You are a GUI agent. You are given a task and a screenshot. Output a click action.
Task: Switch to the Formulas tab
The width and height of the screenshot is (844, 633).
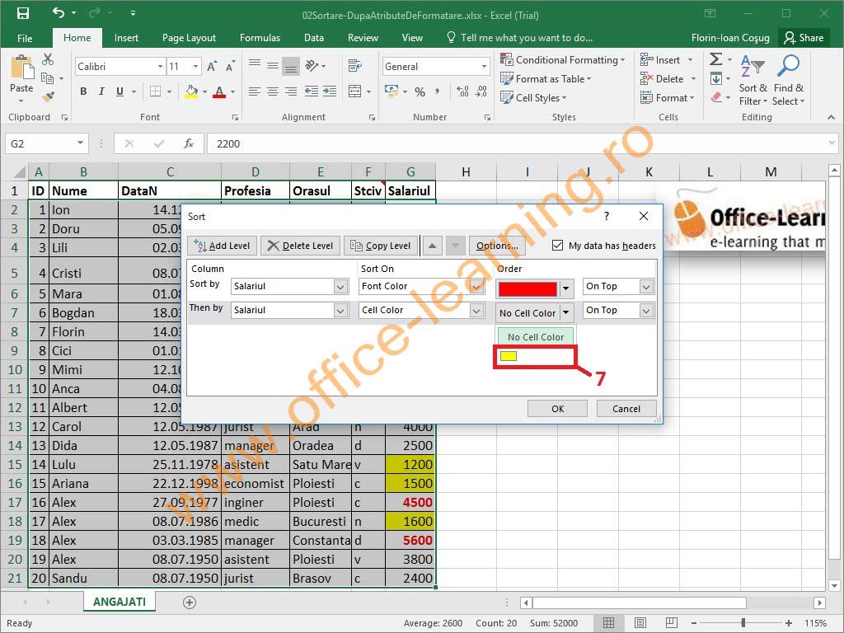tap(260, 38)
